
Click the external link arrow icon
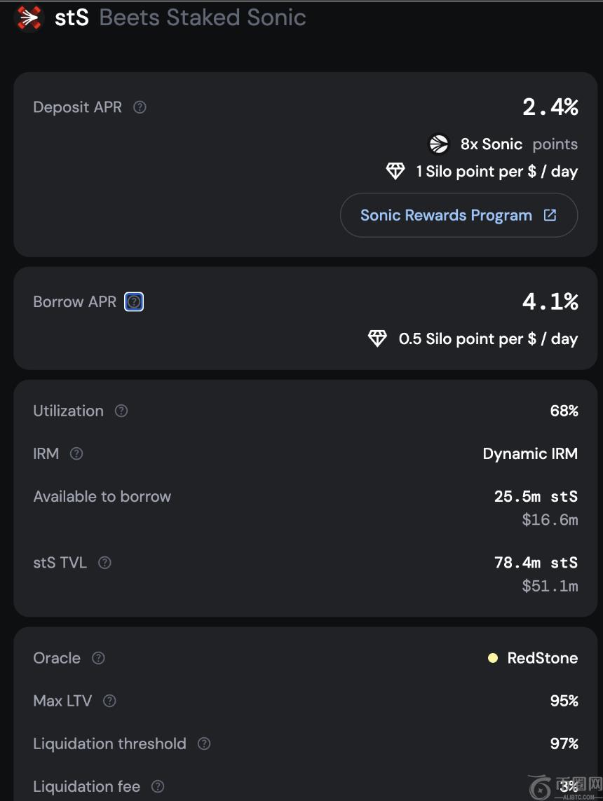pyautogui.click(x=550, y=215)
